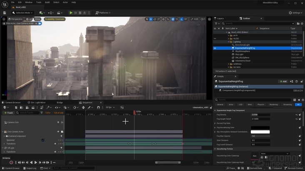305x171 pixels.
Task: Toggle rotation snapping angle icon in viewport
Action: [182, 19]
